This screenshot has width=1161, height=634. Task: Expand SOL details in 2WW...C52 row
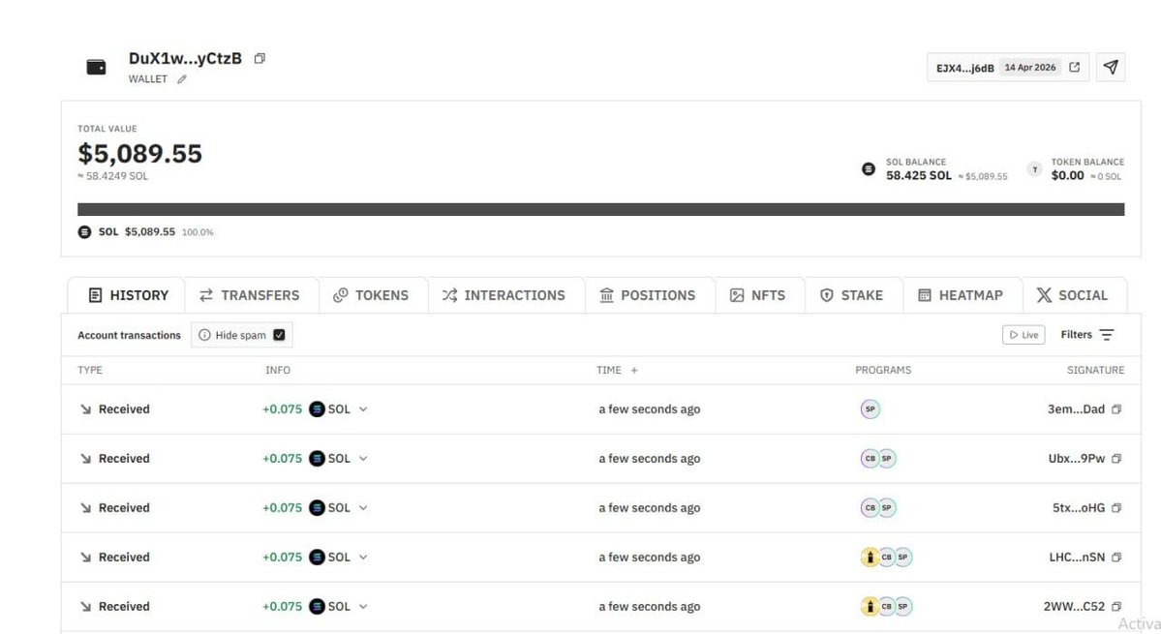363,607
